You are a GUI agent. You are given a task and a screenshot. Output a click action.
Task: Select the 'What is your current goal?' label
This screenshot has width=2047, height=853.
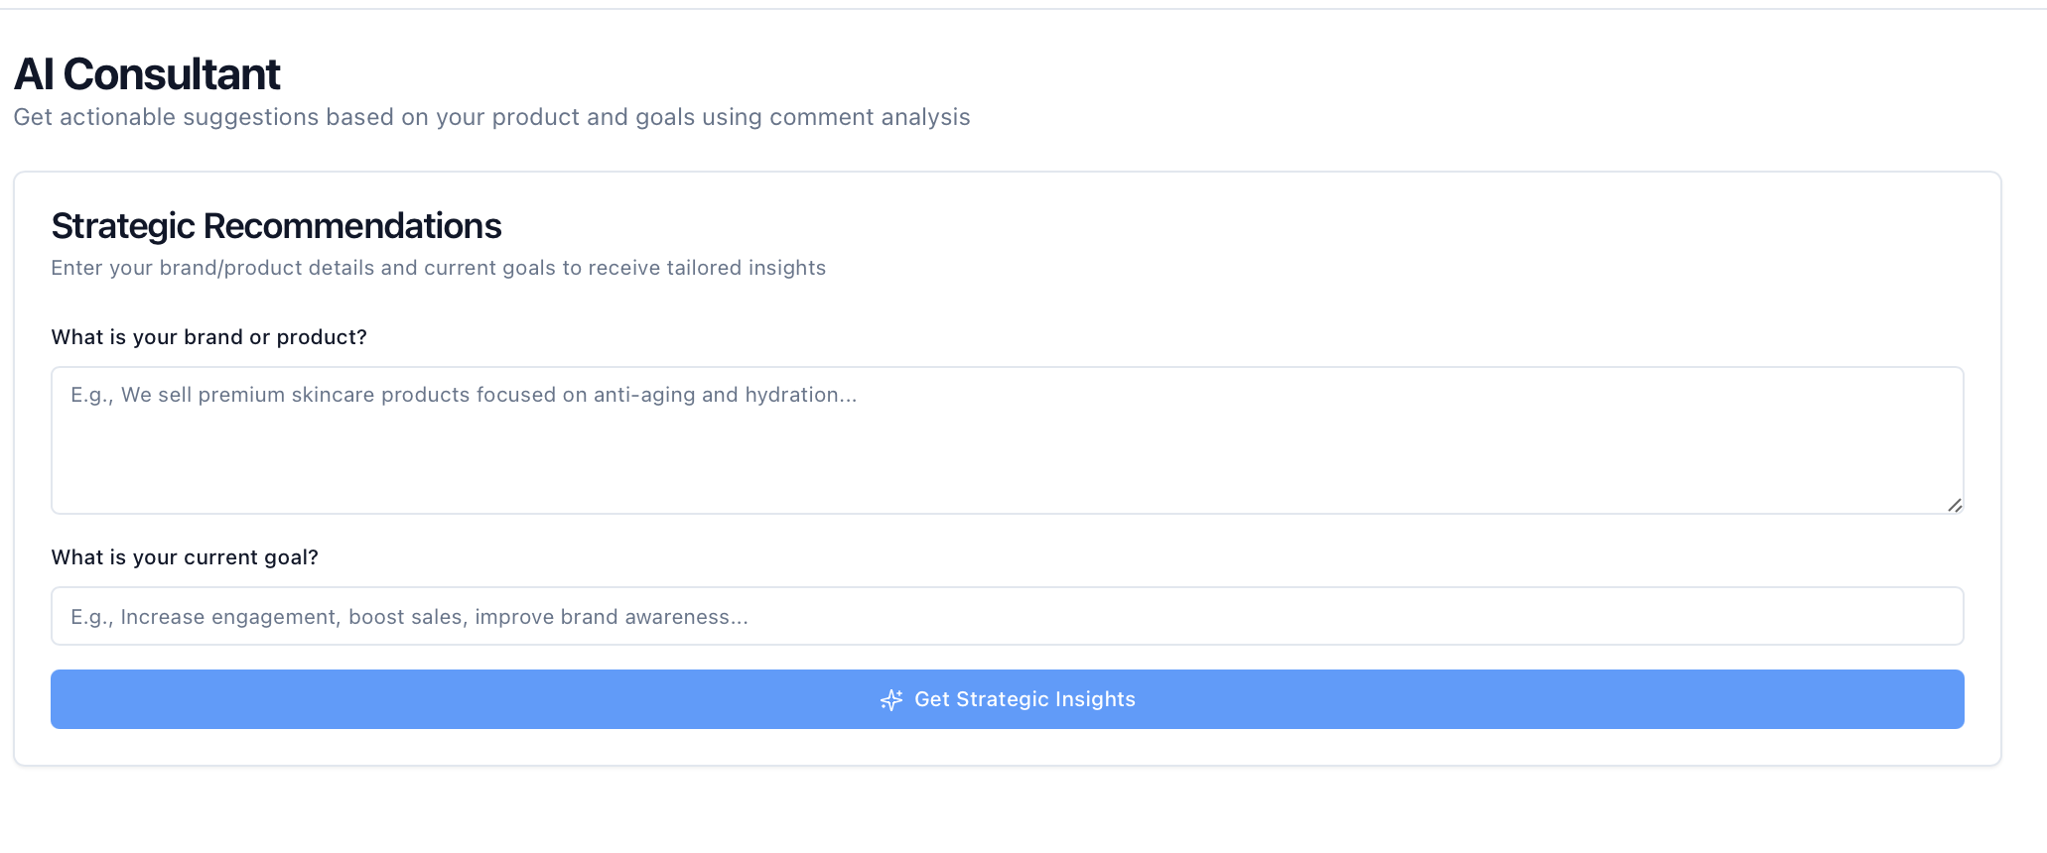click(185, 556)
